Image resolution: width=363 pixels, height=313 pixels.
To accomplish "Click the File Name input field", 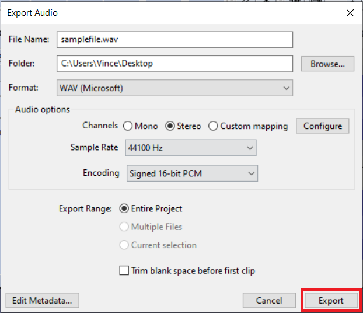I will [x=174, y=40].
